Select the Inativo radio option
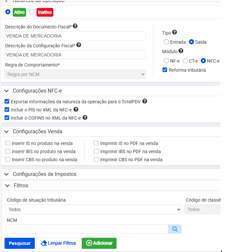This screenshot has width=225, height=252. pyautogui.click(x=32, y=12)
